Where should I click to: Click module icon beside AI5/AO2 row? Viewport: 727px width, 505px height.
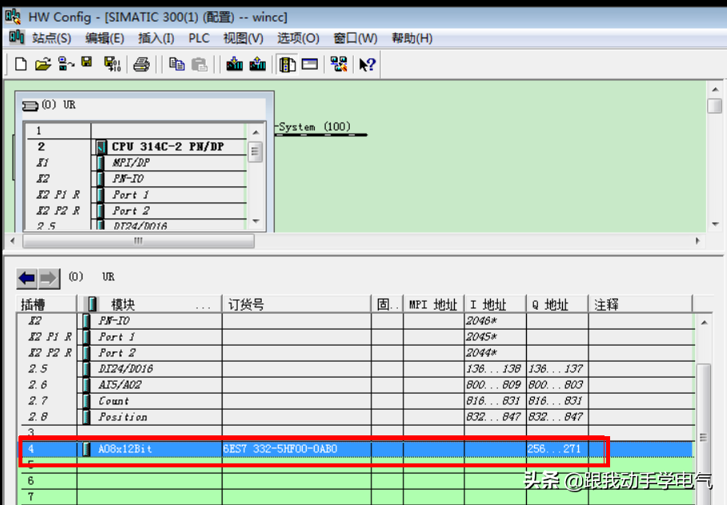tap(86, 384)
